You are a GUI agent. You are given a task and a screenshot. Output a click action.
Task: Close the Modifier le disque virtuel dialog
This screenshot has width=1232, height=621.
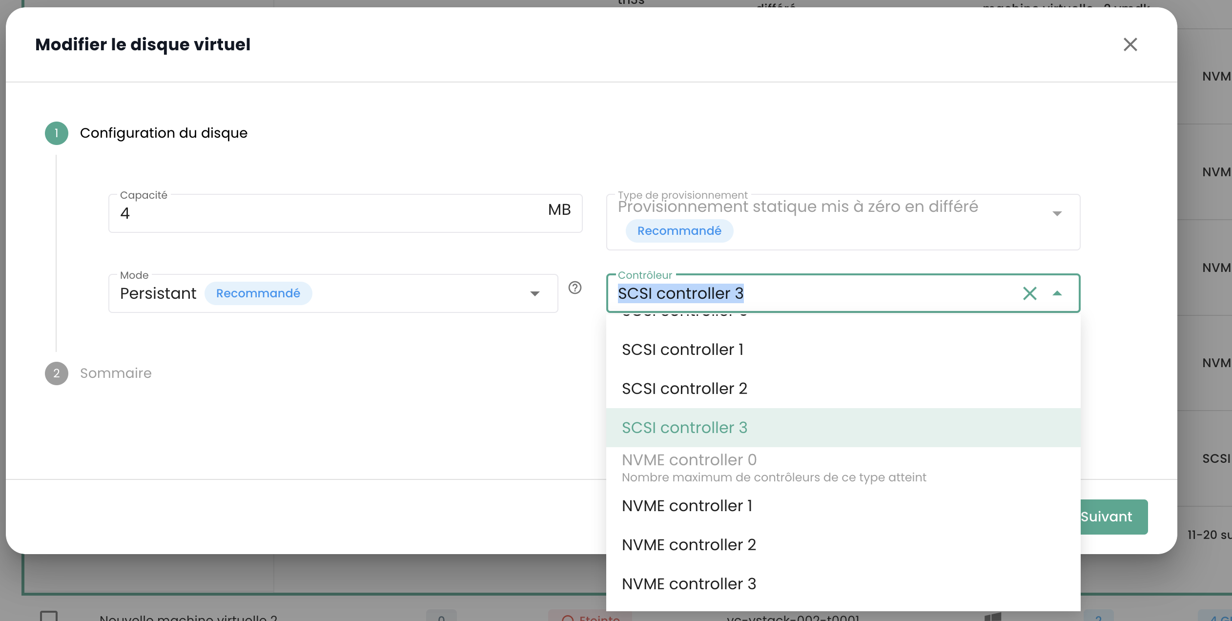coord(1130,44)
